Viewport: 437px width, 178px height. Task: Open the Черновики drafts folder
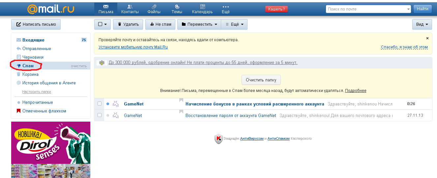tap(33, 57)
